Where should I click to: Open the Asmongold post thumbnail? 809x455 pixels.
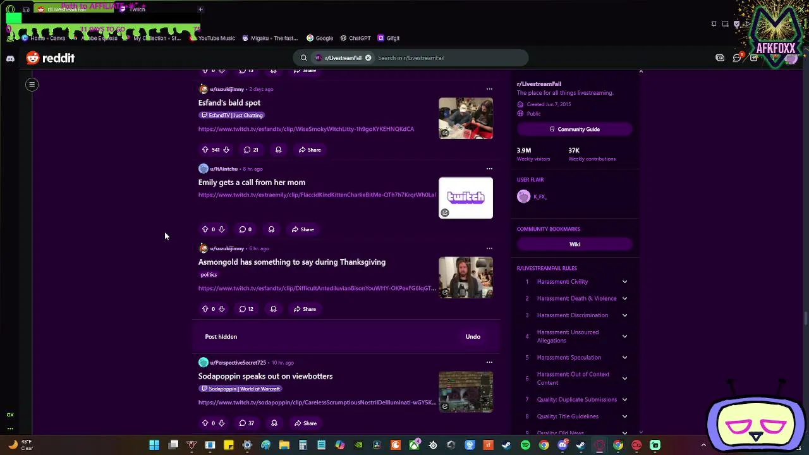466,277
